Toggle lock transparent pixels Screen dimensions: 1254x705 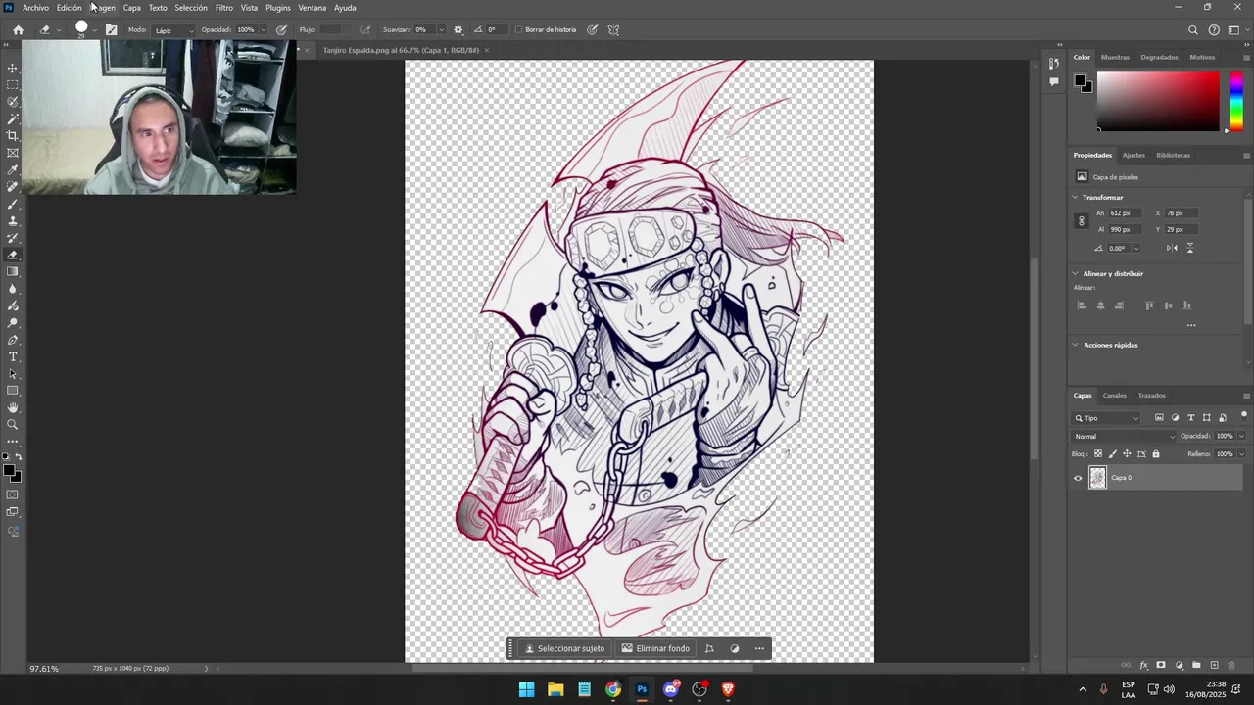click(x=1097, y=453)
